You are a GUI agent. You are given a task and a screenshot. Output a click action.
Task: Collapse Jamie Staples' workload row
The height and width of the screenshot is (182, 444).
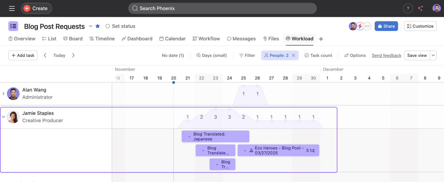[3, 117]
